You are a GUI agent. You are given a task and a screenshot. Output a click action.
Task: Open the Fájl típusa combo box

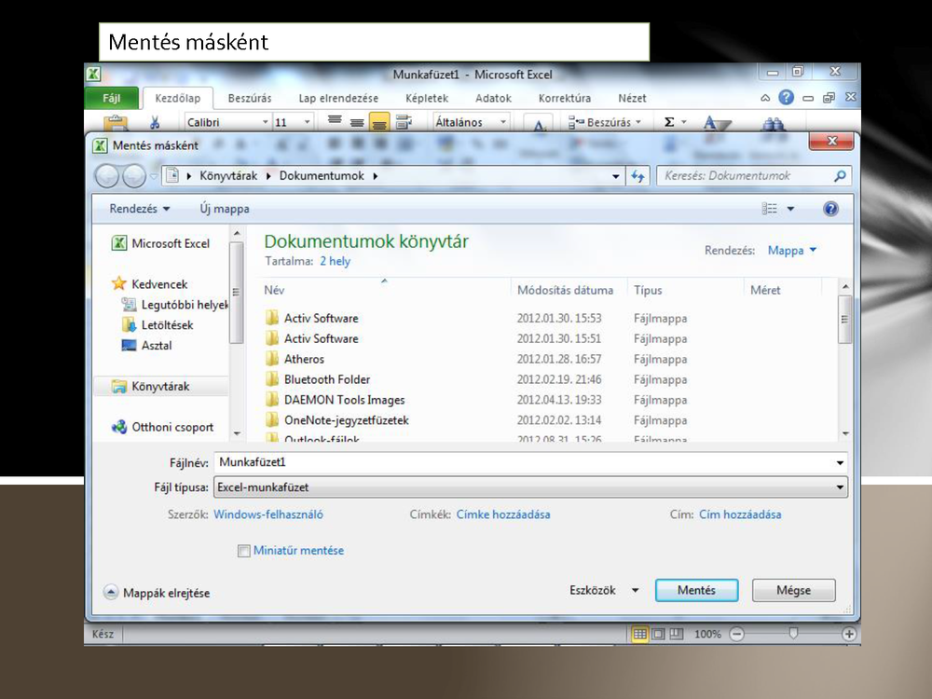530,487
